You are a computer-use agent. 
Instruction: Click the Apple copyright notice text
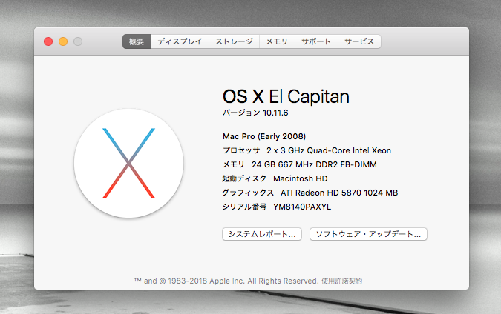coord(226,281)
